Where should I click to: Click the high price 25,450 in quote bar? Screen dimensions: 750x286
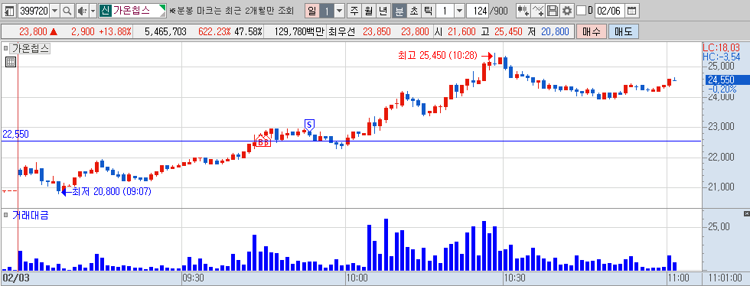(x=508, y=32)
